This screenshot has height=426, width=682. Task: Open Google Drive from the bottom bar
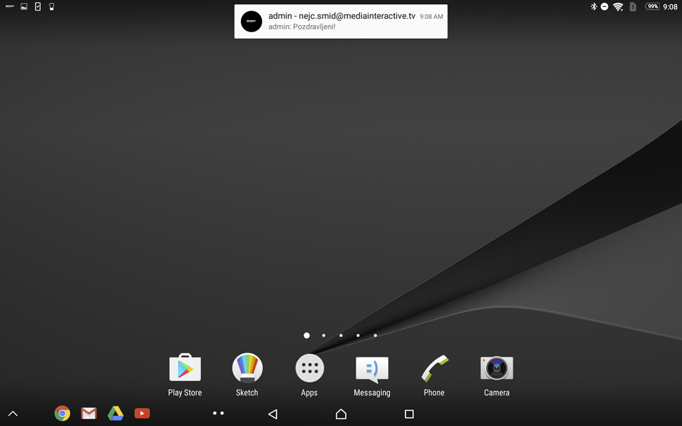116,413
